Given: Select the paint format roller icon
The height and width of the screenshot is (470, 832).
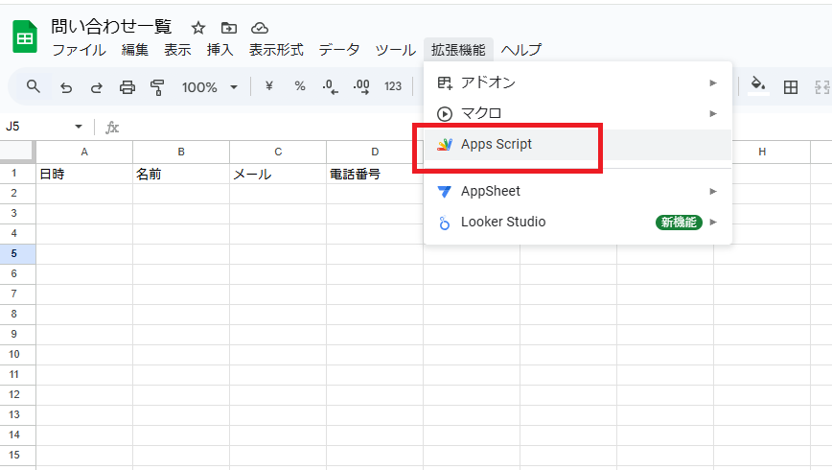Looking at the screenshot, I should [x=158, y=87].
